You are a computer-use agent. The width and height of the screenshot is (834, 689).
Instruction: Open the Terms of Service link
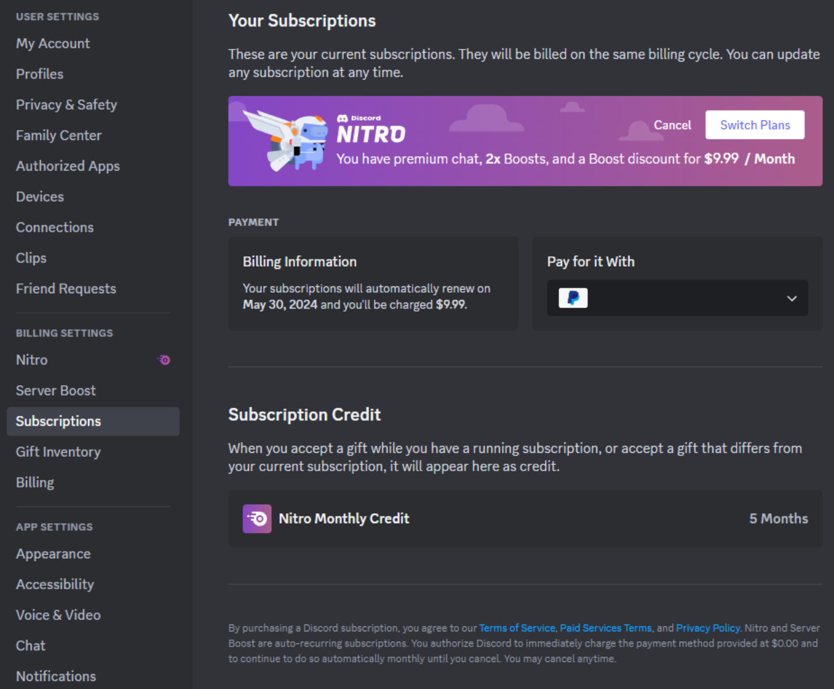pyautogui.click(x=517, y=628)
